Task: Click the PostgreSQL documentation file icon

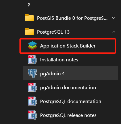Action: click(32, 101)
